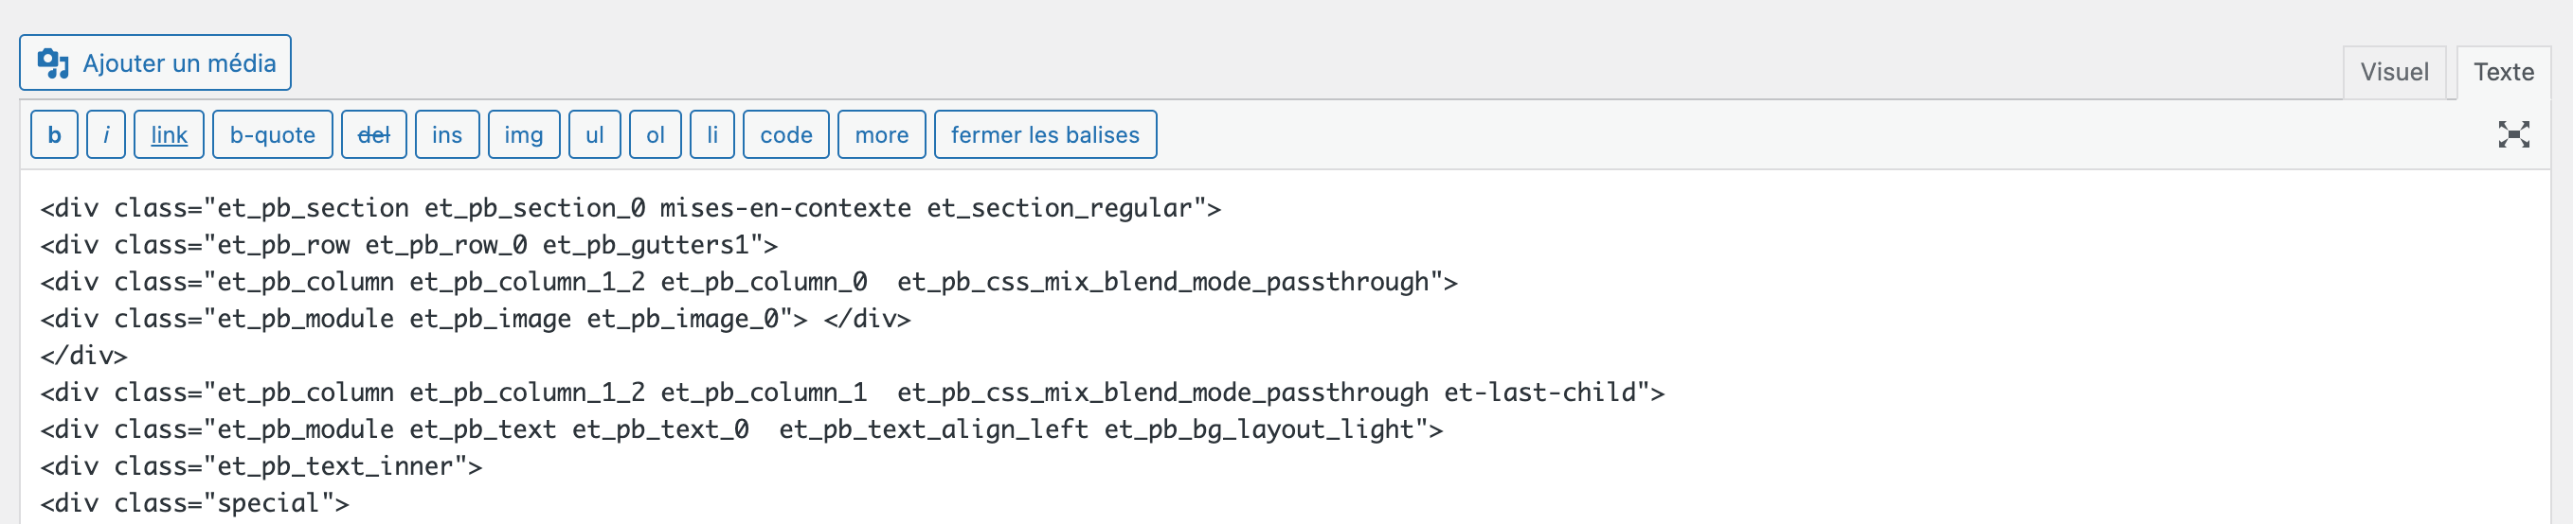
Task: Add a del strikethrough tag
Action: [x=373, y=134]
